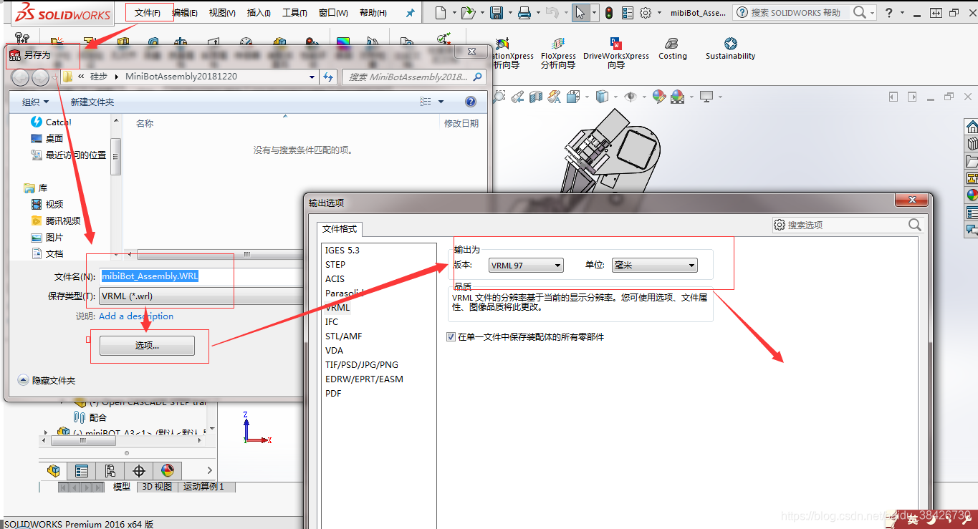The height and width of the screenshot is (529, 978).
Task: Open the units dropdown showing 毫米
Action: point(654,266)
